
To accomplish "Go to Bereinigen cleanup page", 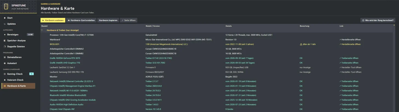I will click(x=18, y=35).
